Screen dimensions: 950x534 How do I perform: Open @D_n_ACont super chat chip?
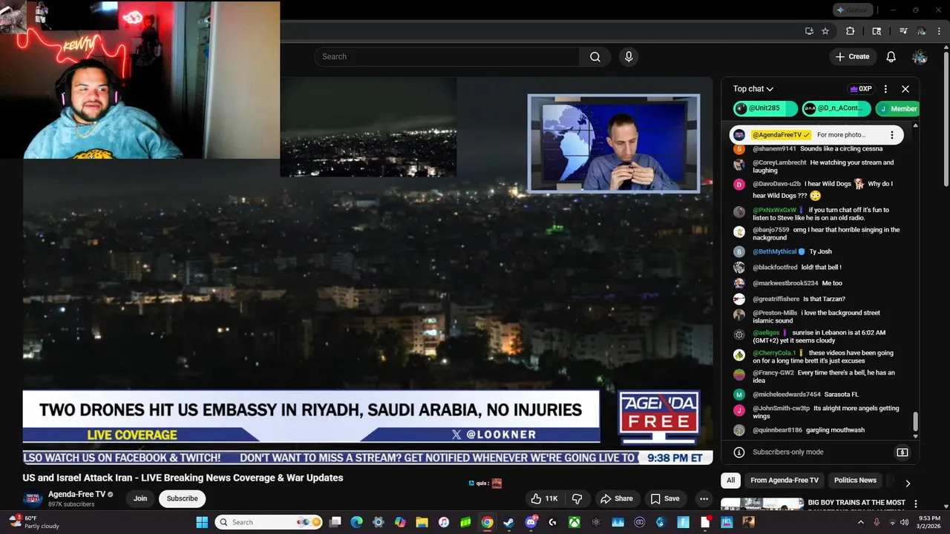pyautogui.click(x=835, y=108)
